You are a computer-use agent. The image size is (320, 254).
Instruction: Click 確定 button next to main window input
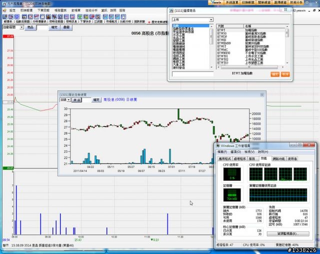tap(54, 27)
